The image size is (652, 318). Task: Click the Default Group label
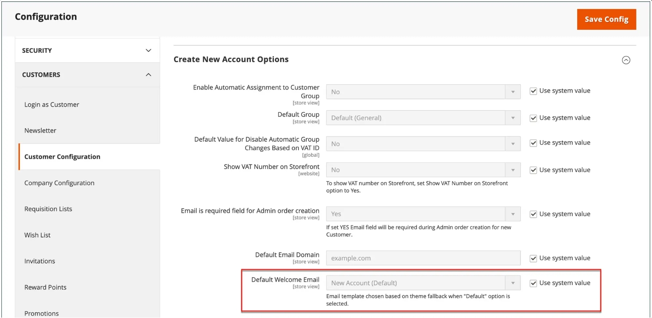(299, 114)
